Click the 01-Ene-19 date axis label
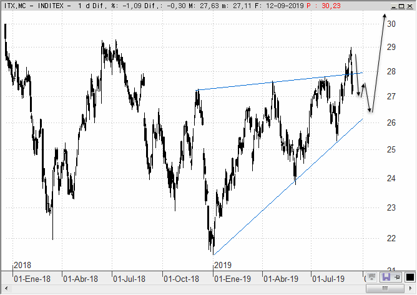This screenshot has width=417, height=295. coord(232,279)
